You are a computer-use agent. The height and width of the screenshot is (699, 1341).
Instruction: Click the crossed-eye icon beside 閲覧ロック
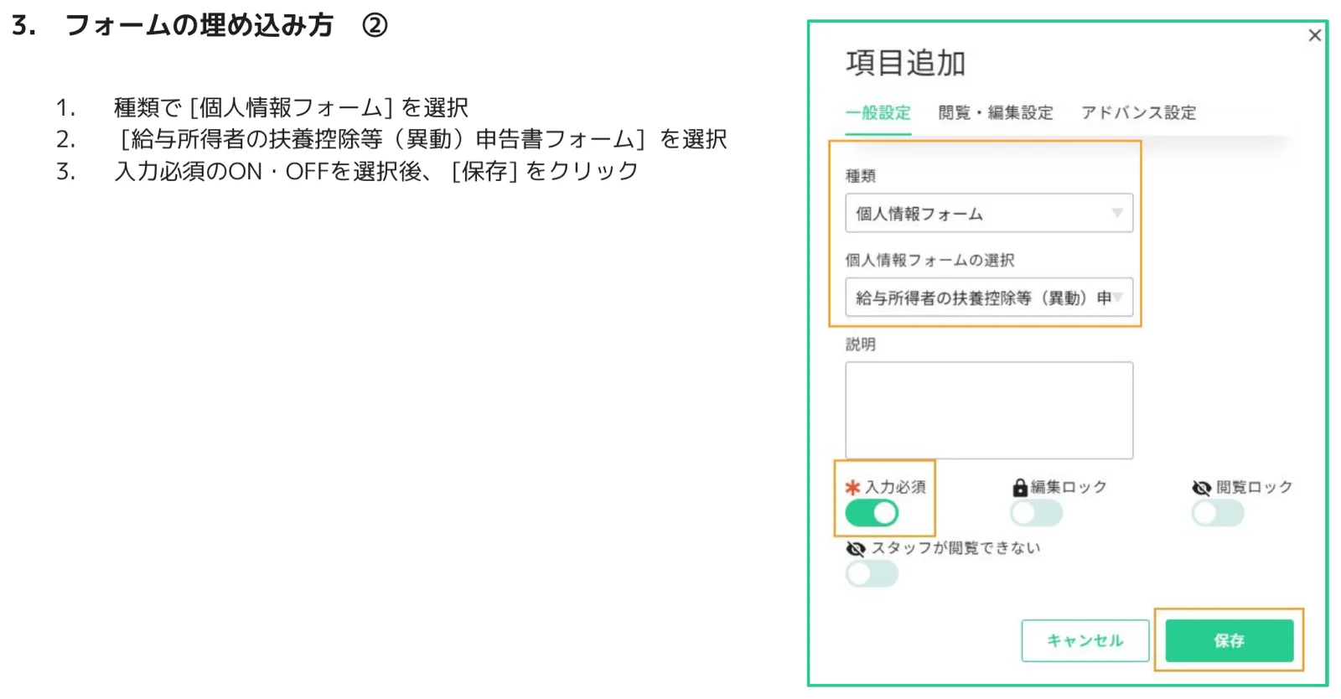point(1202,488)
